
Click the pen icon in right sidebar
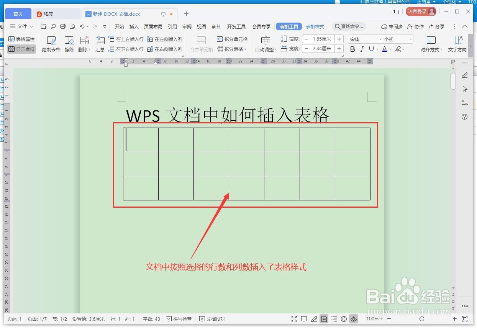point(465,75)
